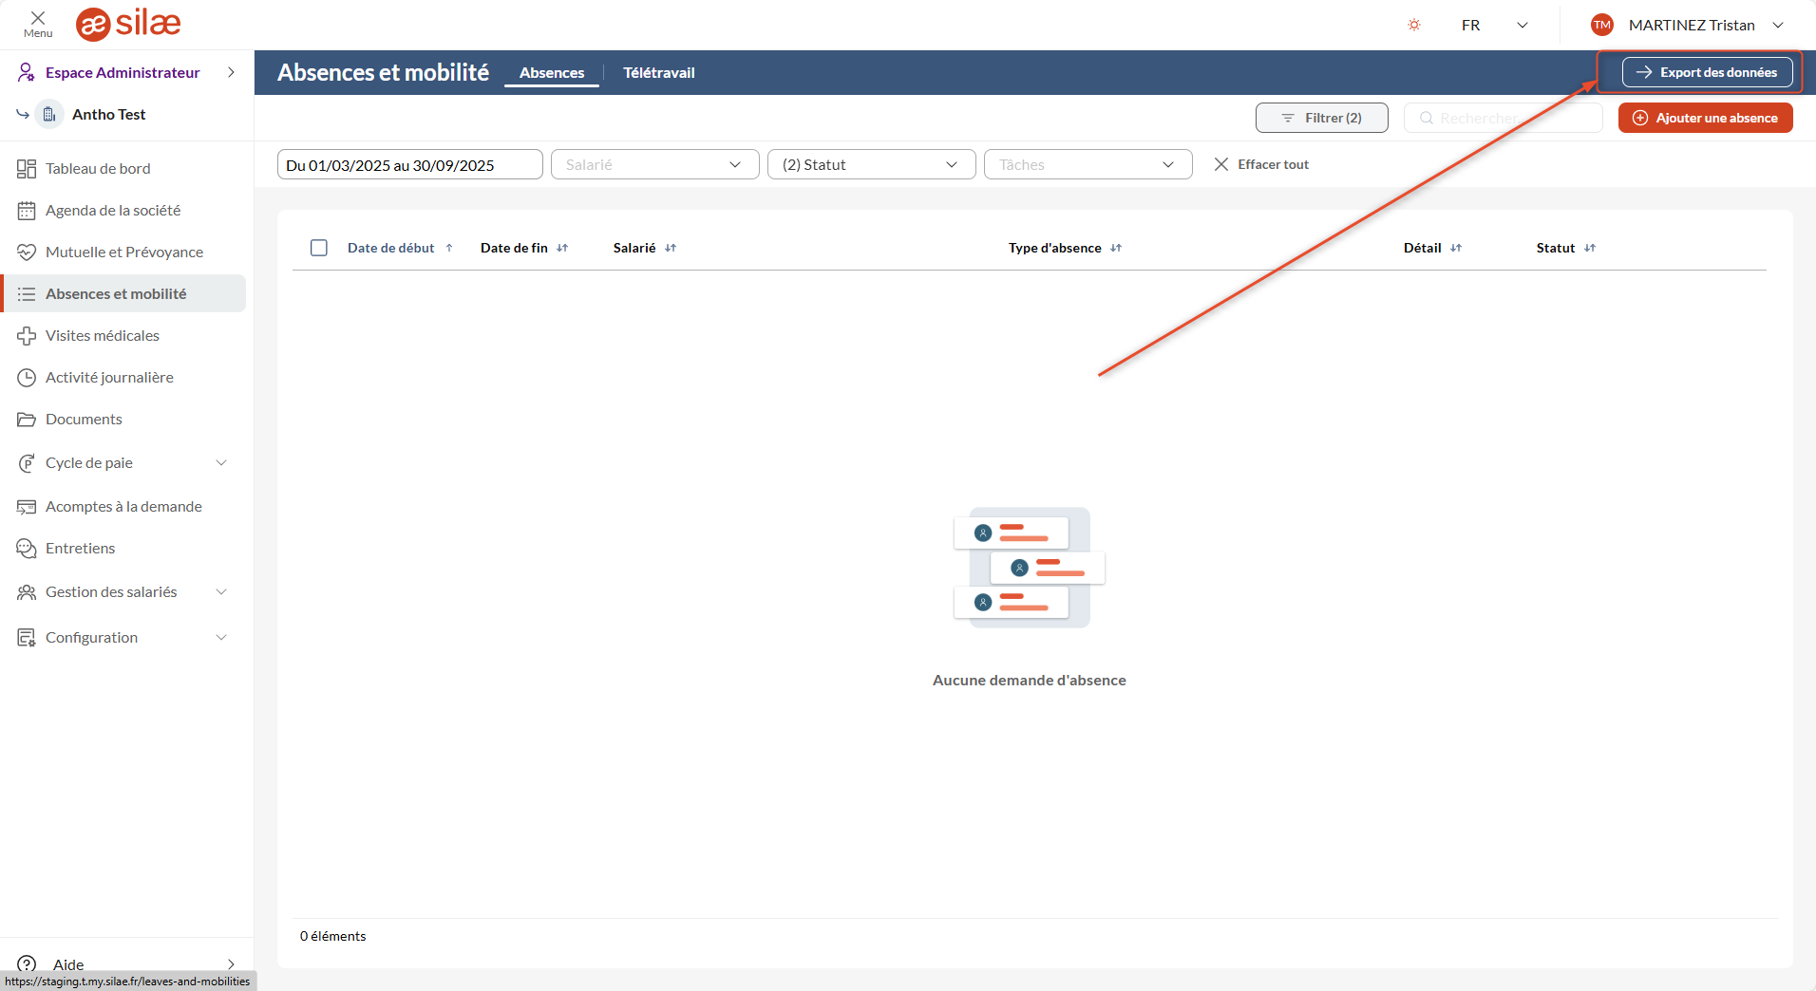This screenshot has width=1816, height=991.
Task: Go to Mutuelle et Prévoyance
Action: [x=123, y=252]
